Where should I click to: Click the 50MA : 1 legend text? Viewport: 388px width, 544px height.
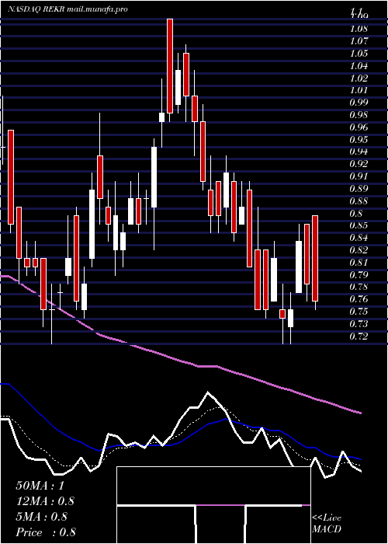point(40,486)
